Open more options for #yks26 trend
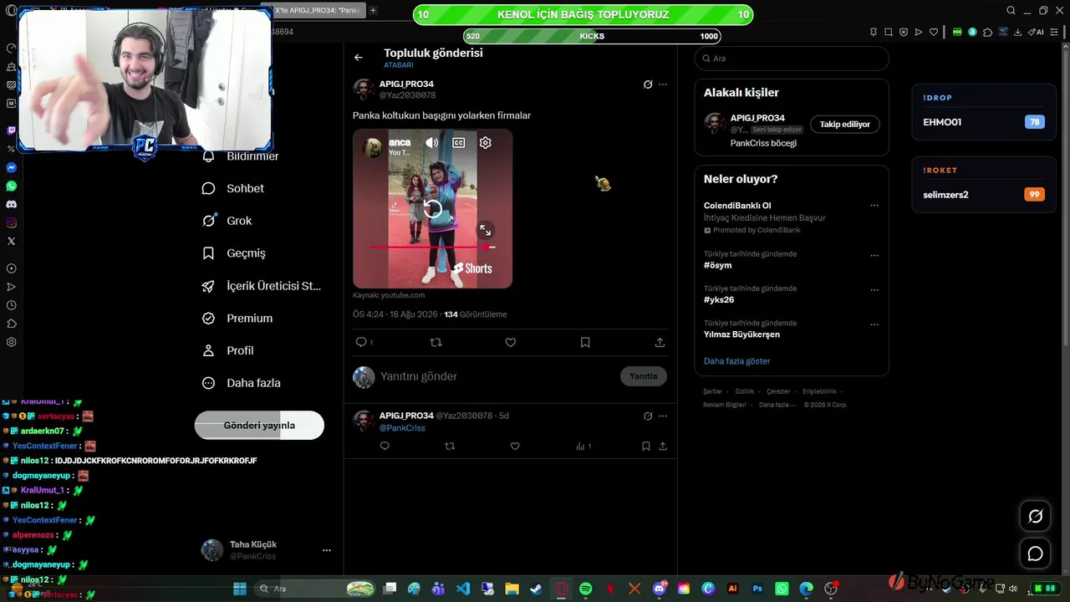The image size is (1070, 602). pyautogui.click(x=874, y=290)
